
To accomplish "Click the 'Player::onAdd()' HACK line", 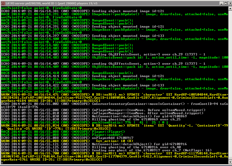I will [x=62, y=135].
